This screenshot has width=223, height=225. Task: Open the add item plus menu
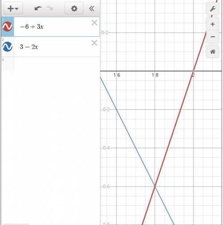13,8
